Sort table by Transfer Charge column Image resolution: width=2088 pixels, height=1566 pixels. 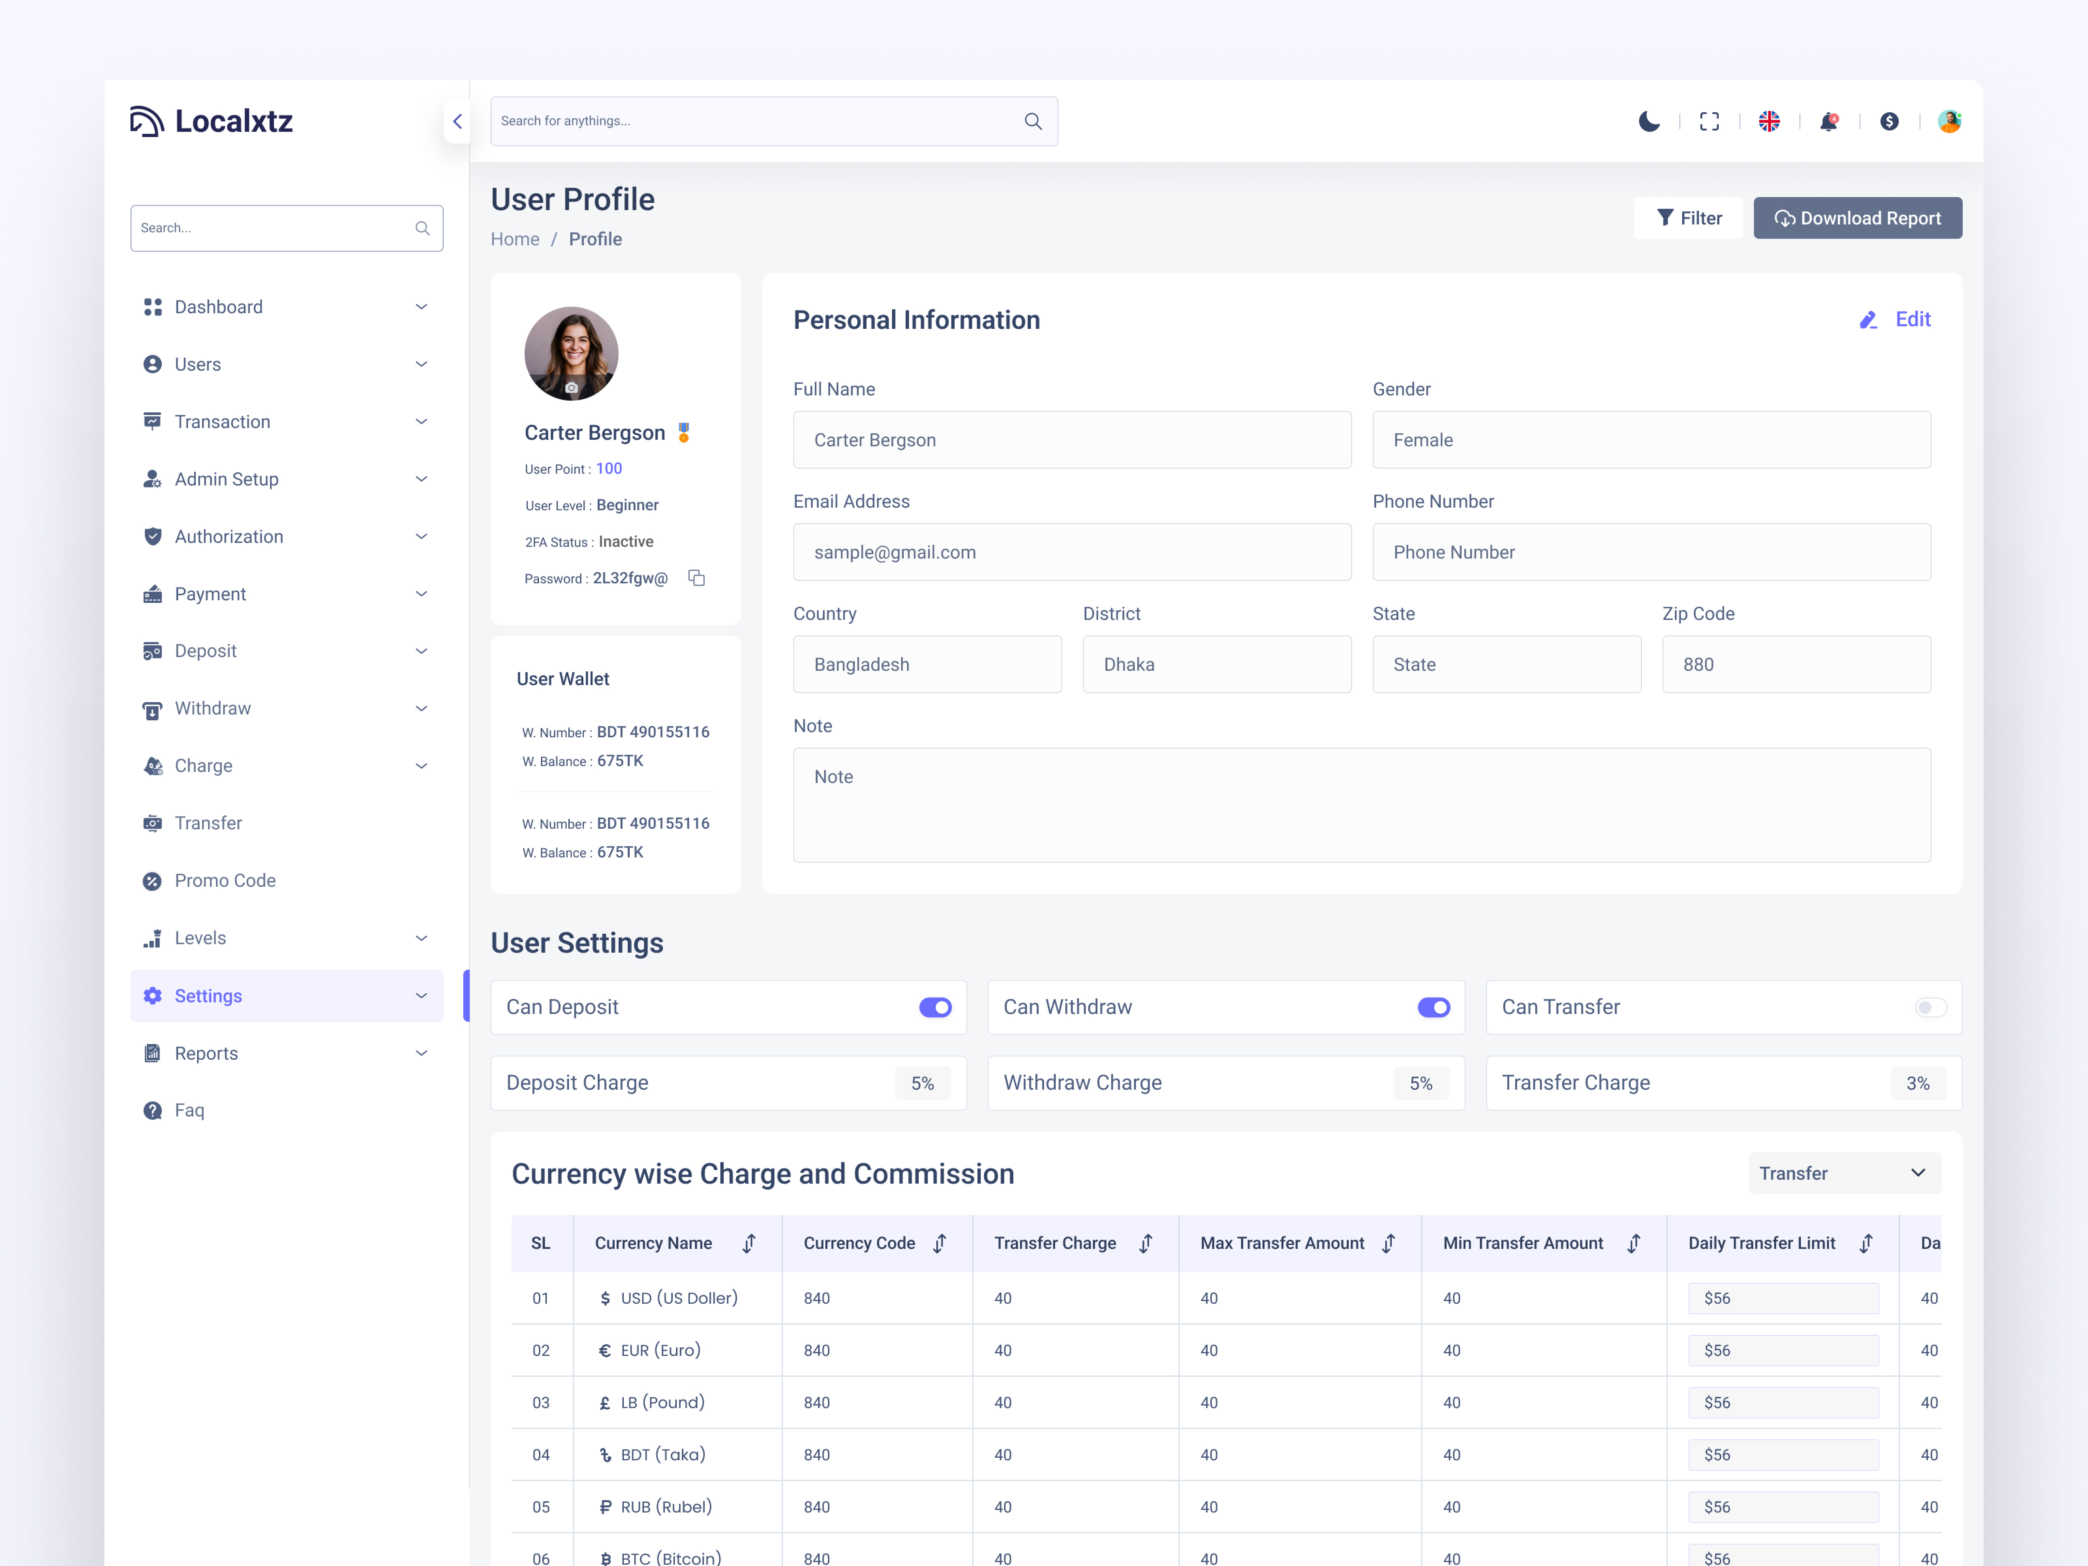(x=1145, y=1243)
